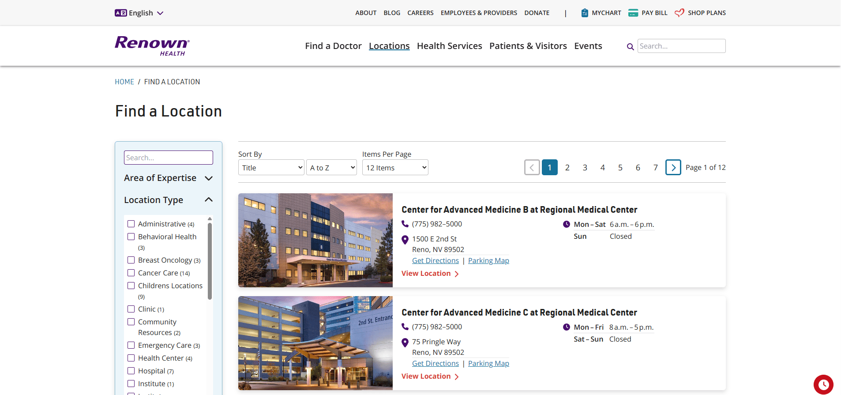Screen dimensions: 841x395
Task: Click the previous page arrow in pagination
Action: point(532,168)
